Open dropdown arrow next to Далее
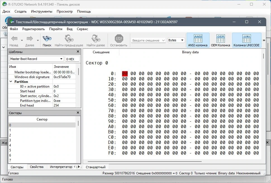Viewport: 271px width, 183px height. 38,40
